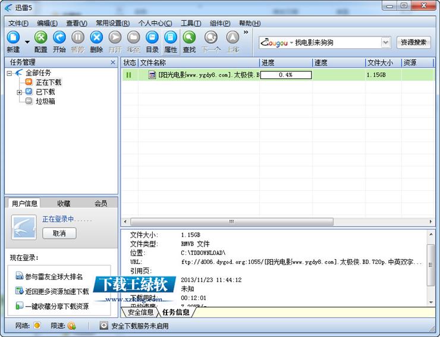
Task: Click the 取消 login button
Action: coord(59,233)
